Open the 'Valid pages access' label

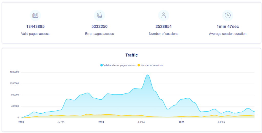35,34
